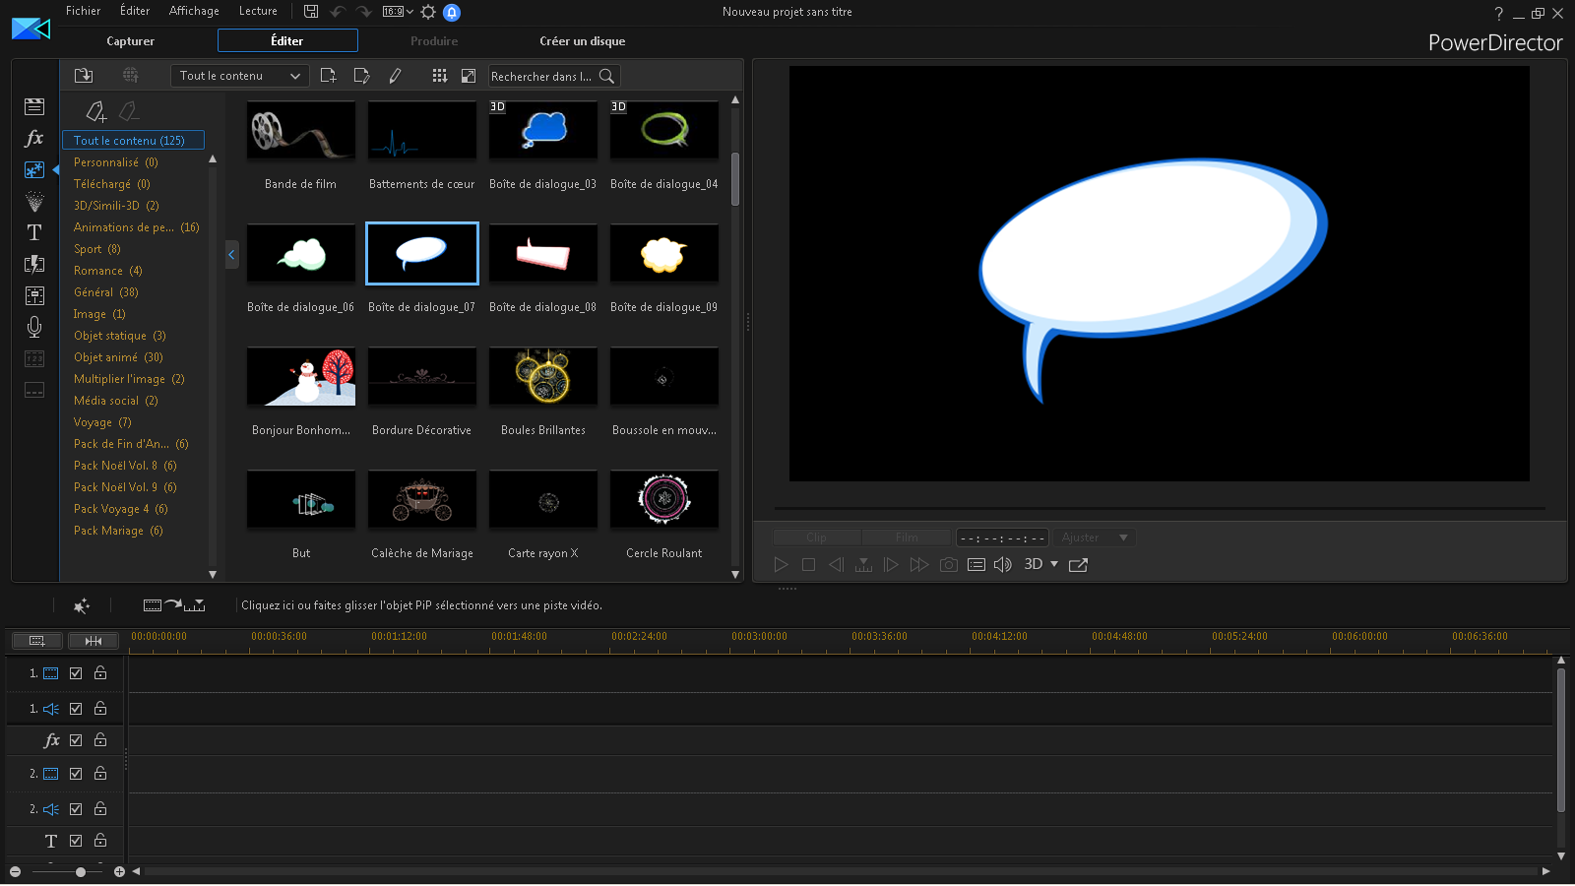Click library scrollbar down arrow
The height and width of the screenshot is (886, 1575).
pos(735,574)
